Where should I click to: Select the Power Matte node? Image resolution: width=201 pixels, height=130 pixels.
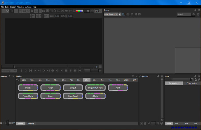point(28,96)
